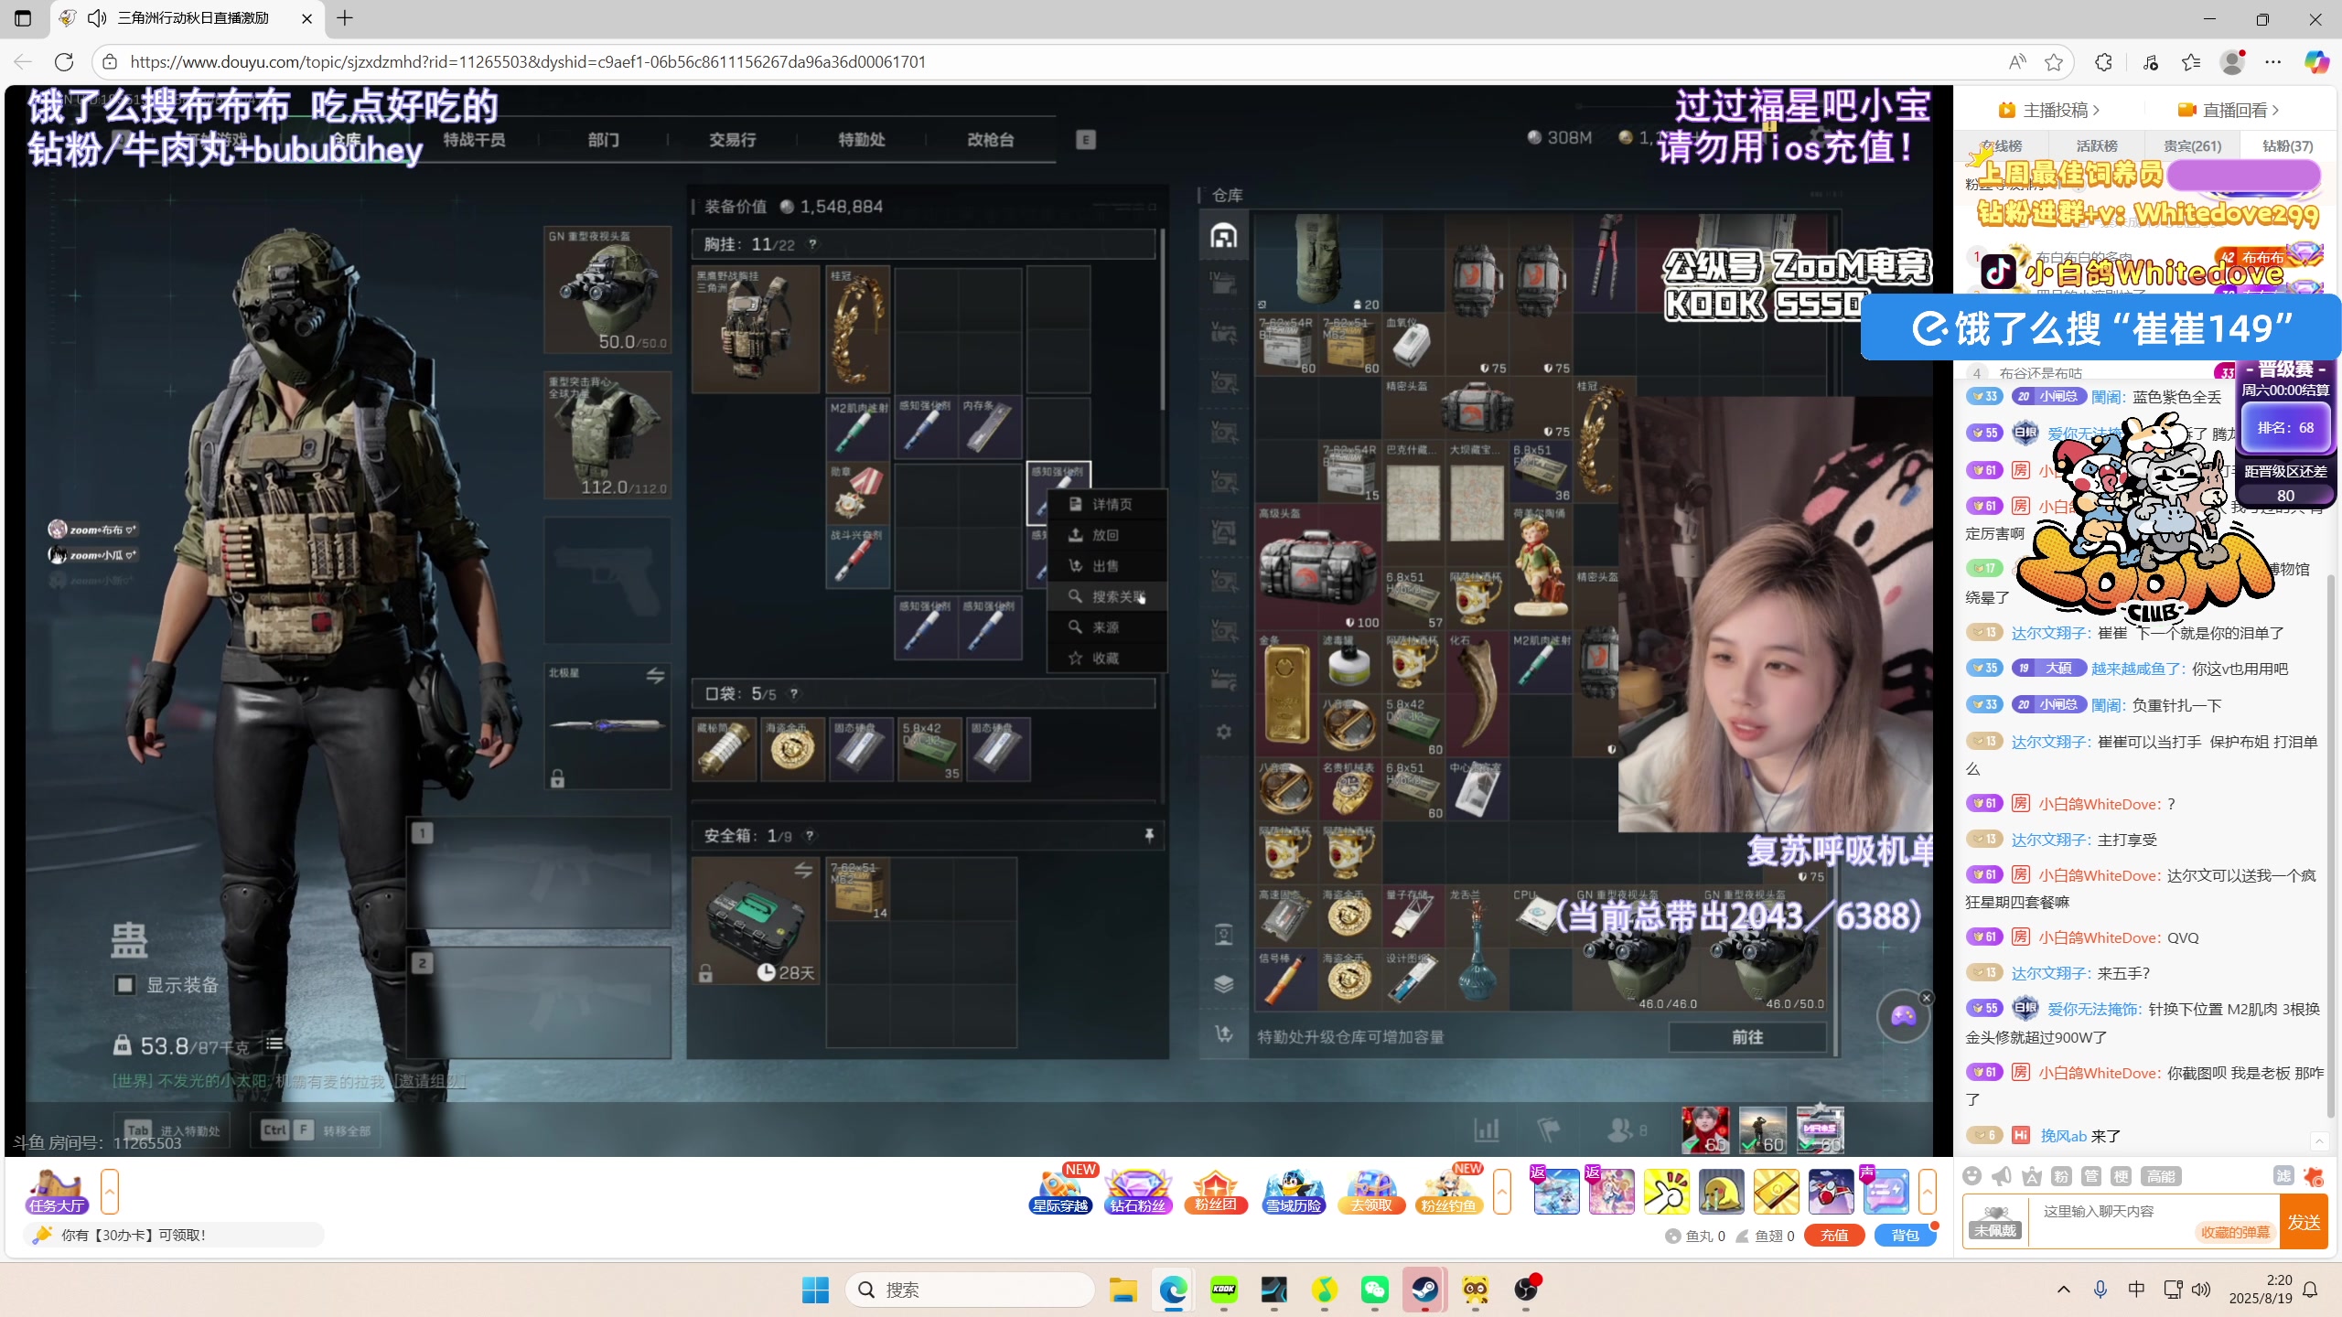This screenshot has height=1317, width=2342.
Task: Jump to newest chat messages arrow
Action: pos(2319,1140)
